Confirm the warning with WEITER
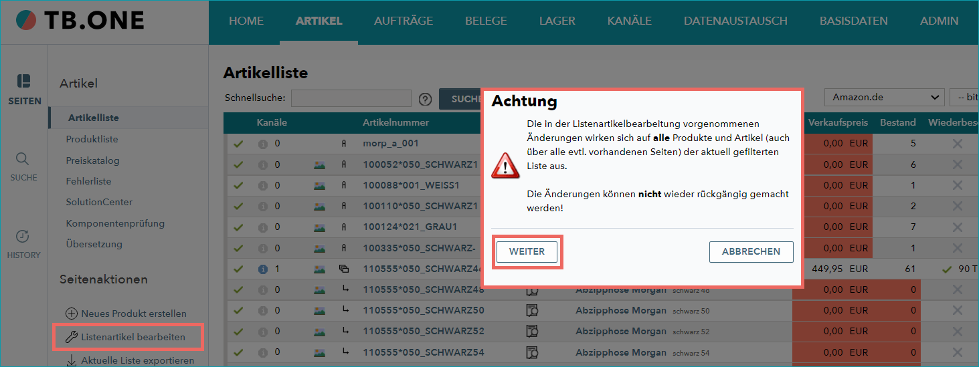Screen dimensions: 979x367 coord(527,252)
